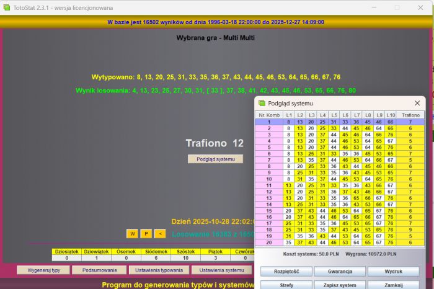This screenshot has height=289, width=434.
Task: Select combination row 12 in Nr. Komb column
Action: (269, 192)
